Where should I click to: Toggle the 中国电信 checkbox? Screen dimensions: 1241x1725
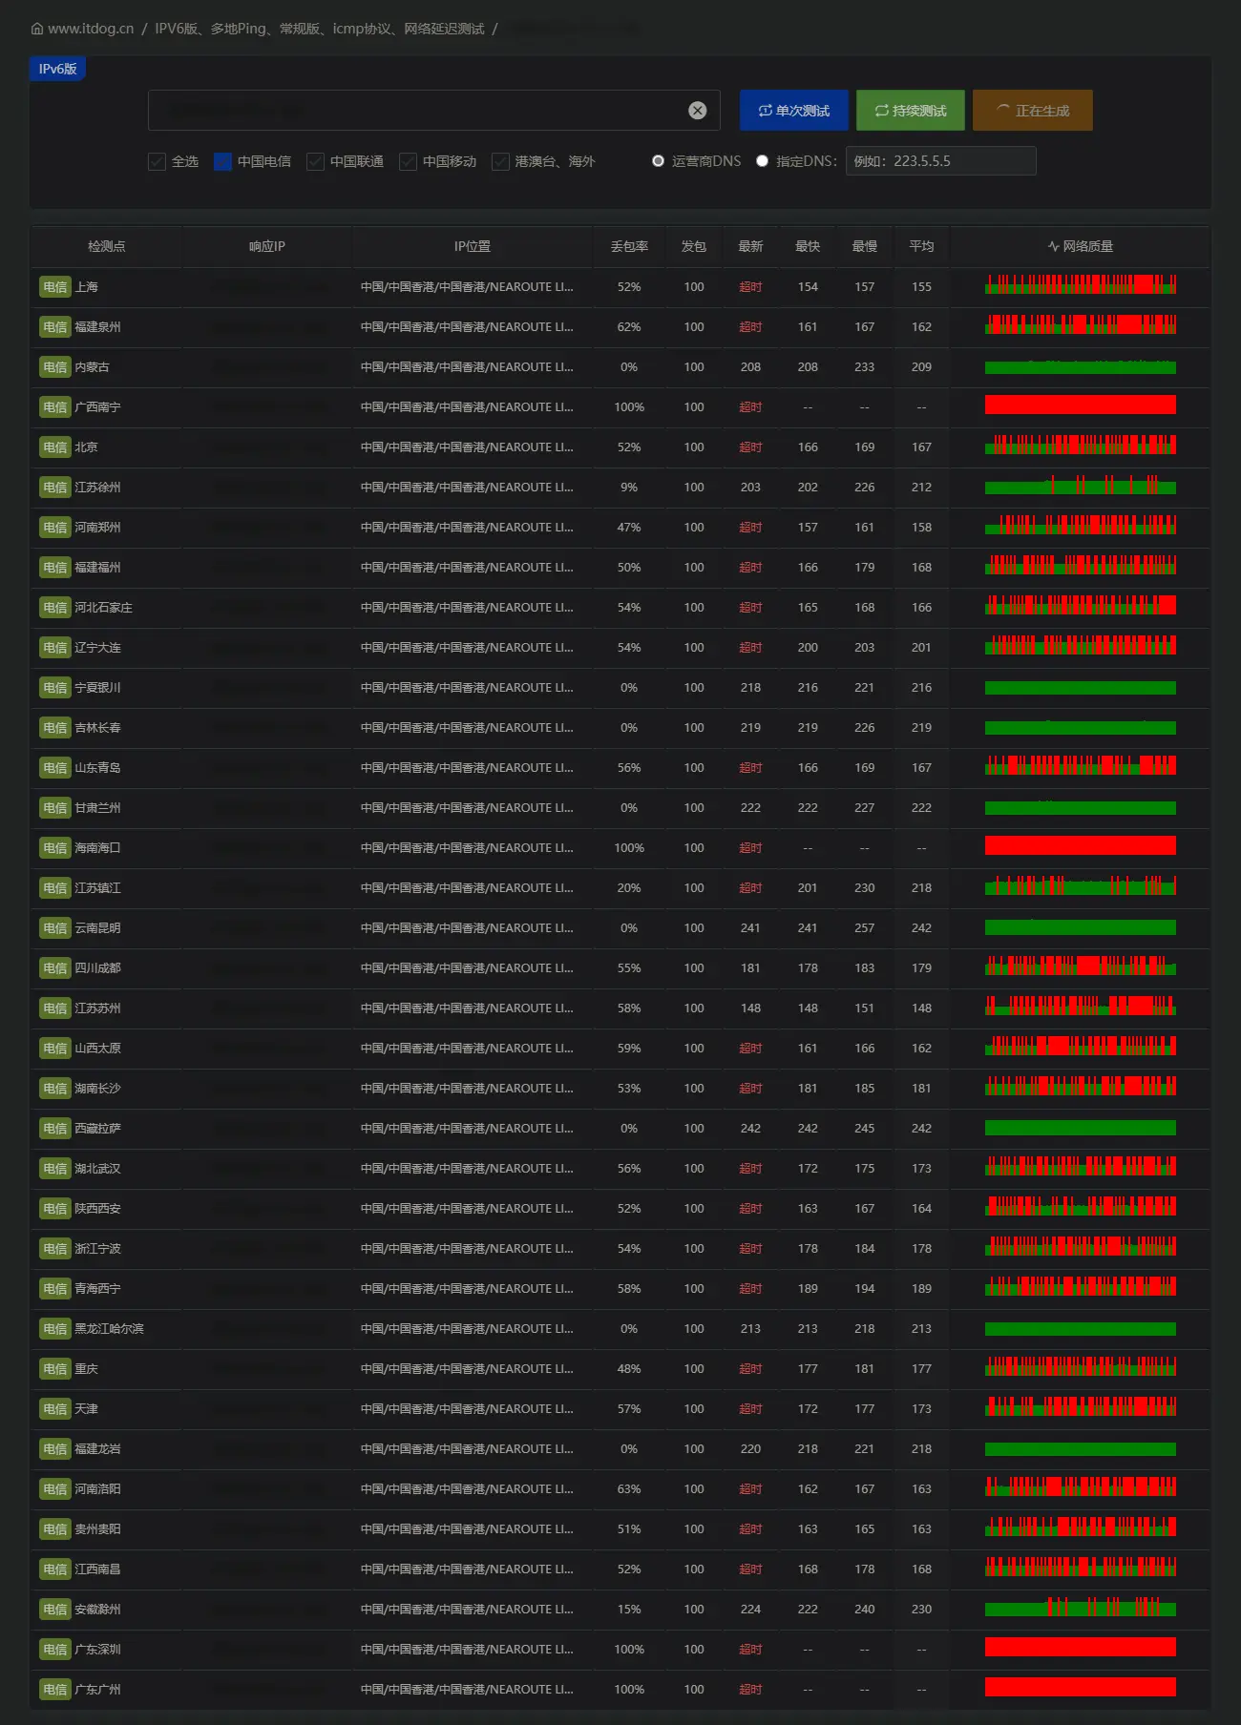point(223,162)
